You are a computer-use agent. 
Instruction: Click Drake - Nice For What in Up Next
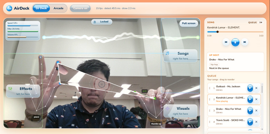(222, 60)
